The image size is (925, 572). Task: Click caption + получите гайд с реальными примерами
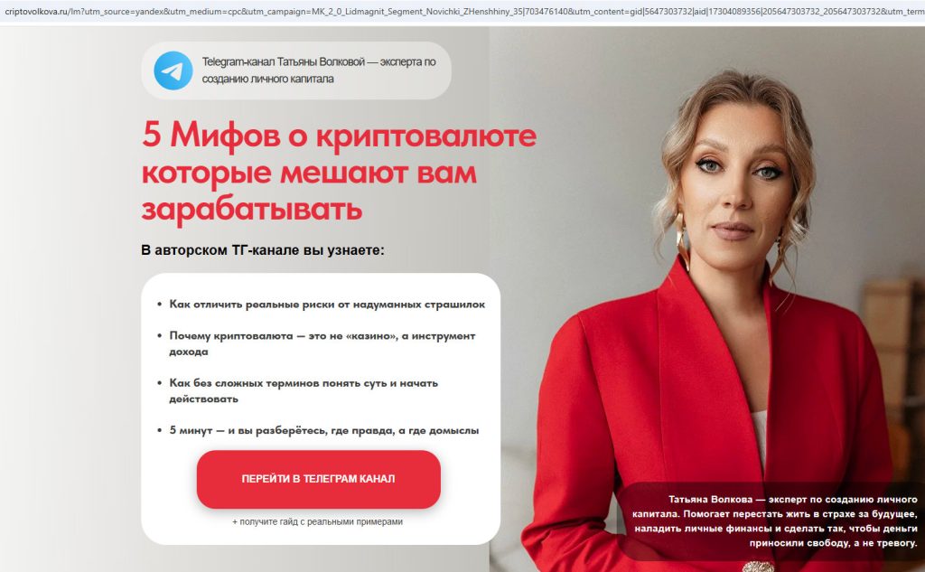click(317, 521)
